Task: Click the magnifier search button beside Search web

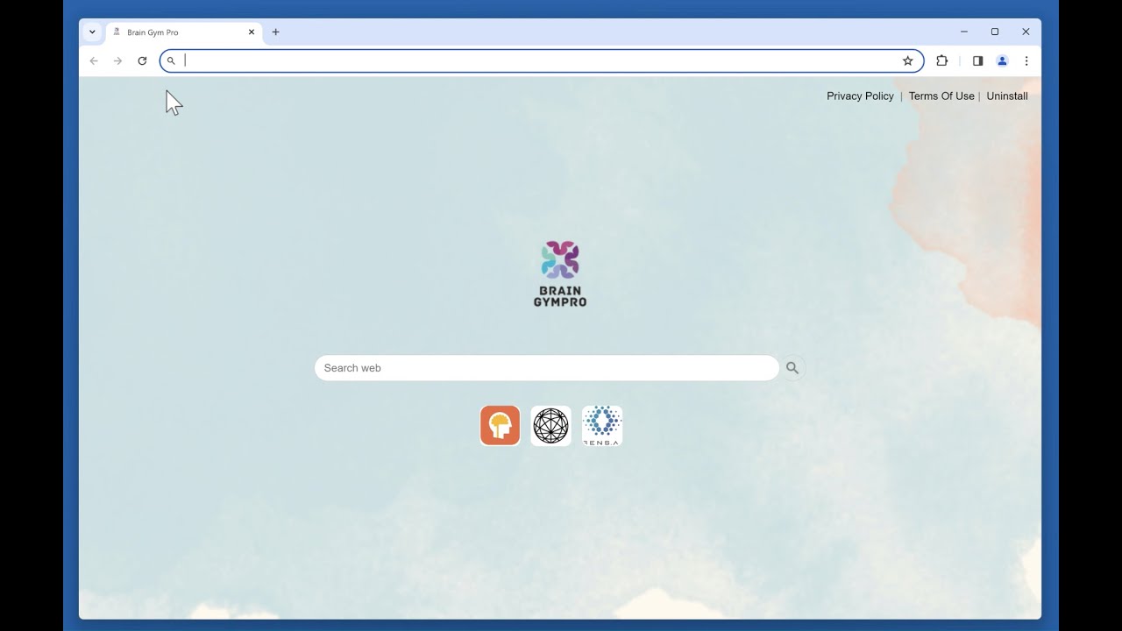Action: tap(792, 368)
